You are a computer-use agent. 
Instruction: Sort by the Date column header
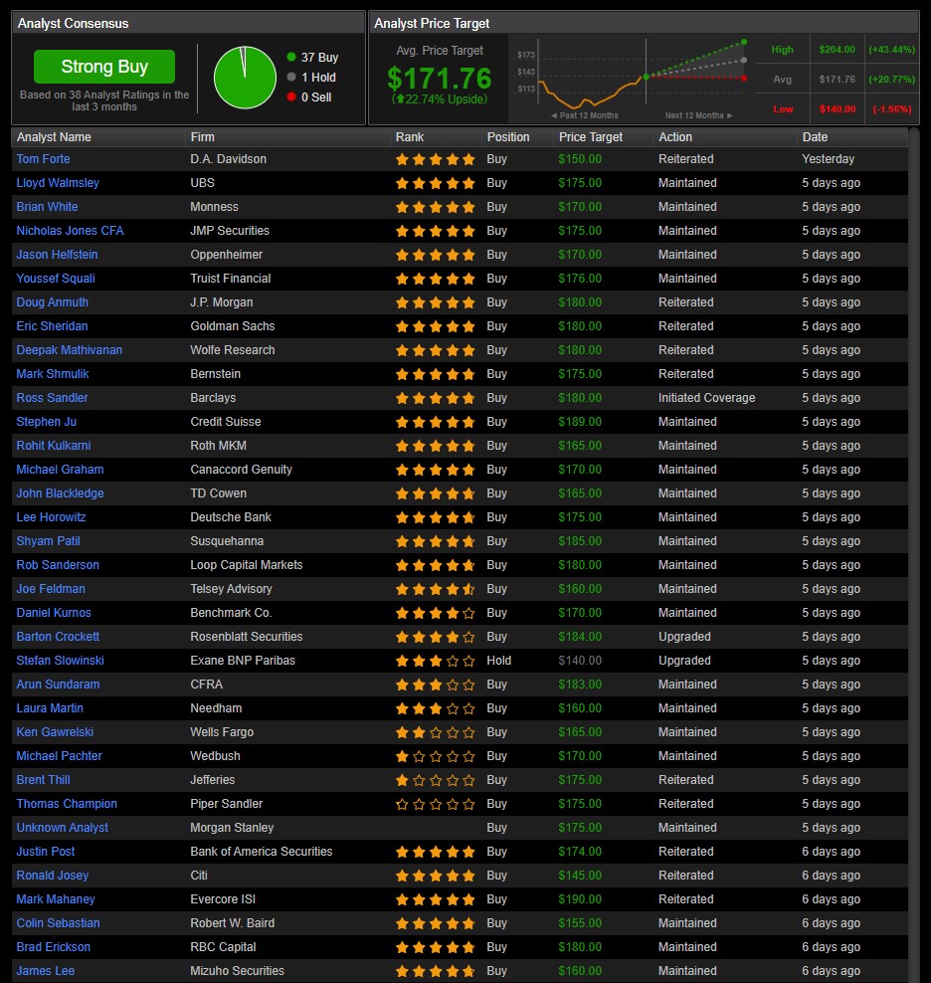815,136
